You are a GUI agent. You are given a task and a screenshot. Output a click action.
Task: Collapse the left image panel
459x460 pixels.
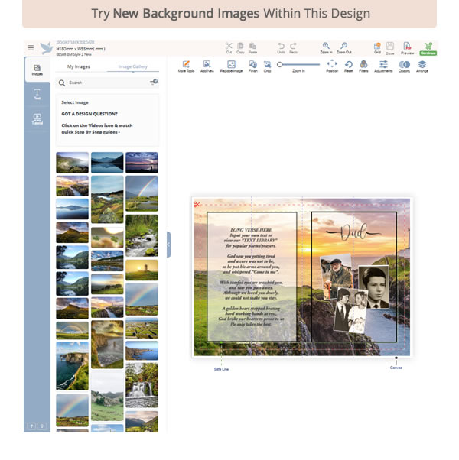point(168,245)
